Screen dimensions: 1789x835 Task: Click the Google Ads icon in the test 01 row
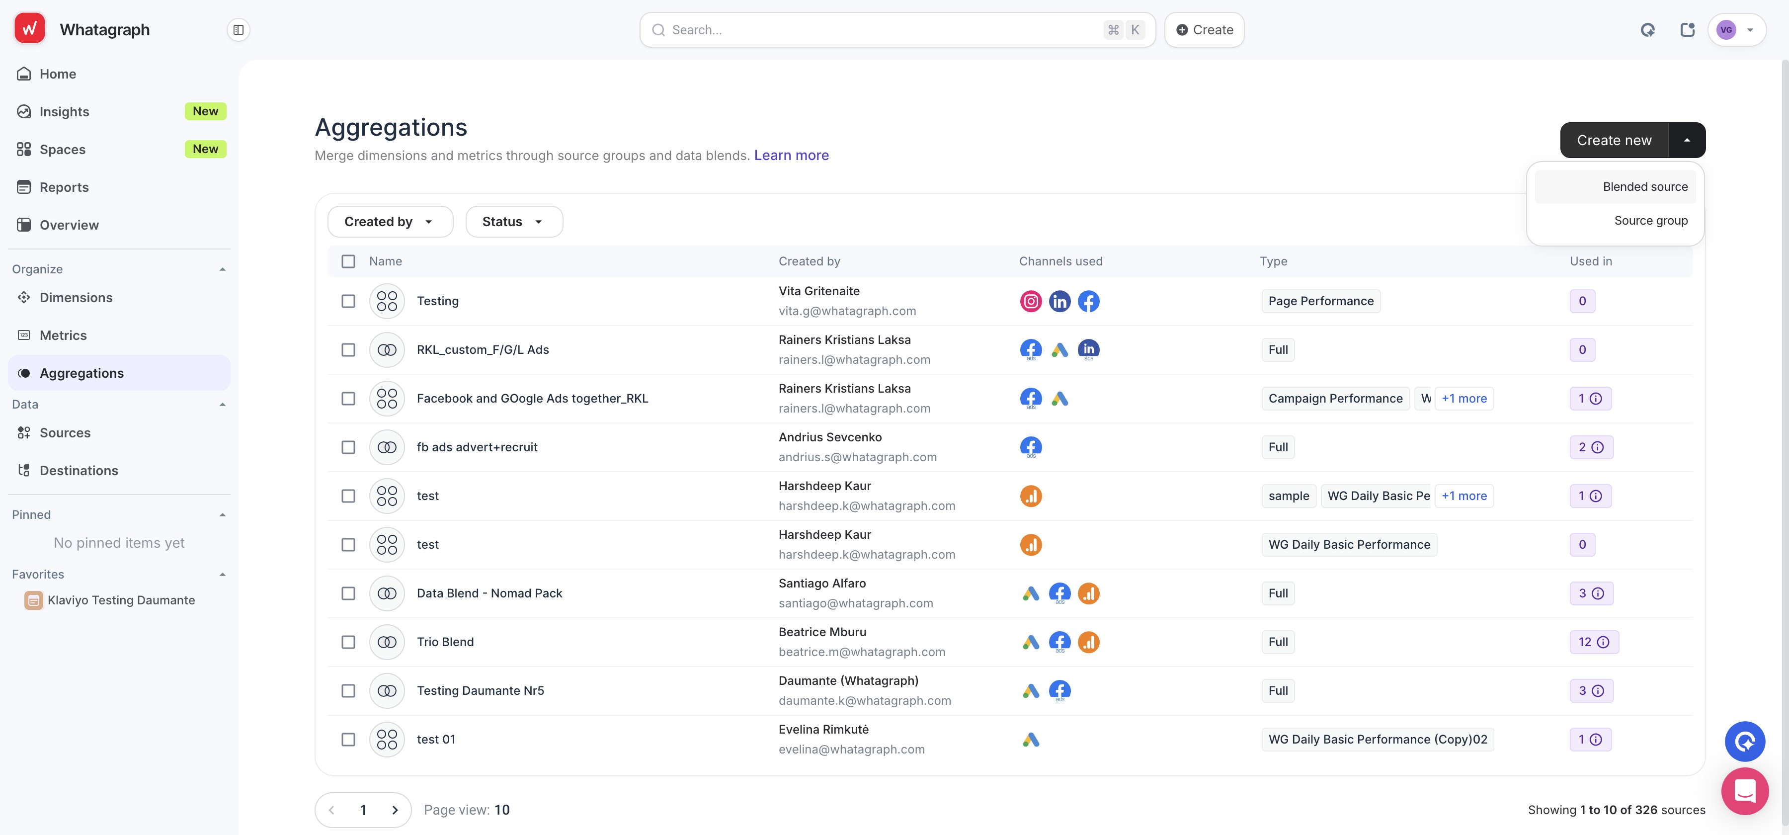coord(1031,739)
